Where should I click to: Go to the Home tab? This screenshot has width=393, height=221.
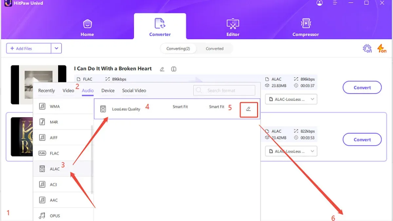(87, 28)
